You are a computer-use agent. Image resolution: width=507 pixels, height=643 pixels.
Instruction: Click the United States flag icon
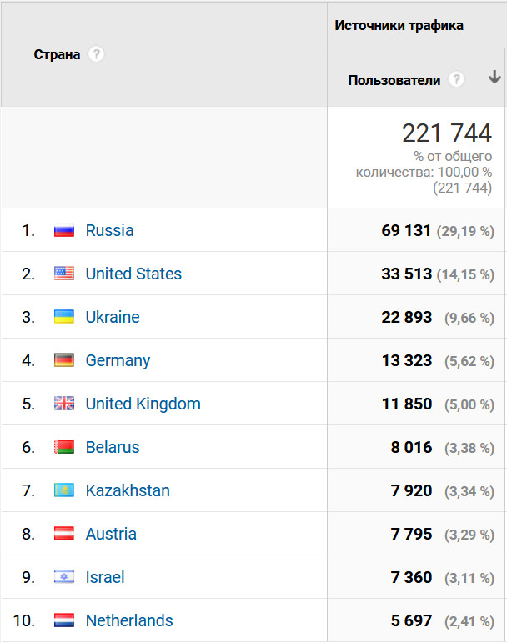[64, 274]
